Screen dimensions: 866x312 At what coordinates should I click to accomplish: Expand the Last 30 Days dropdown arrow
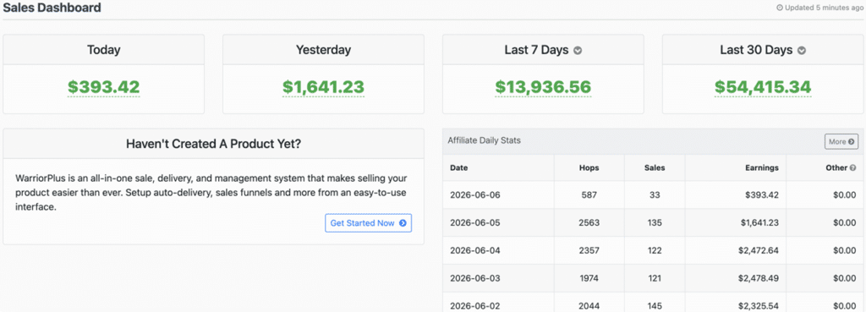[802, 50]
